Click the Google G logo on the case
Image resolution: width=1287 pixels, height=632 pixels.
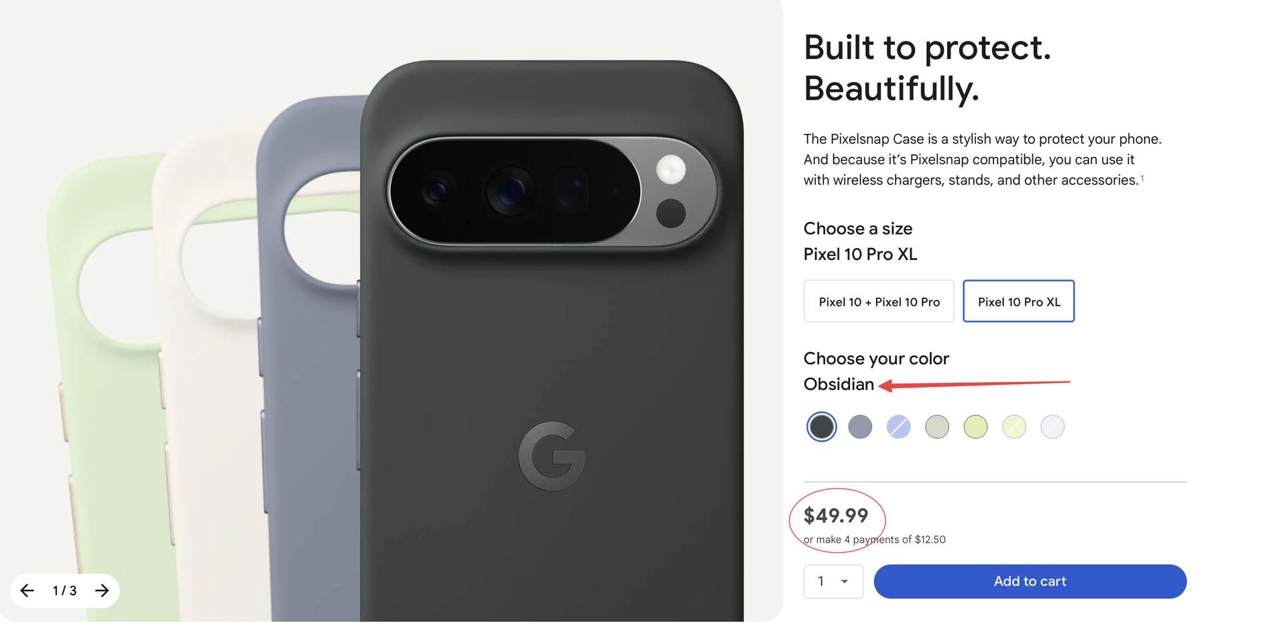(552, 456)
